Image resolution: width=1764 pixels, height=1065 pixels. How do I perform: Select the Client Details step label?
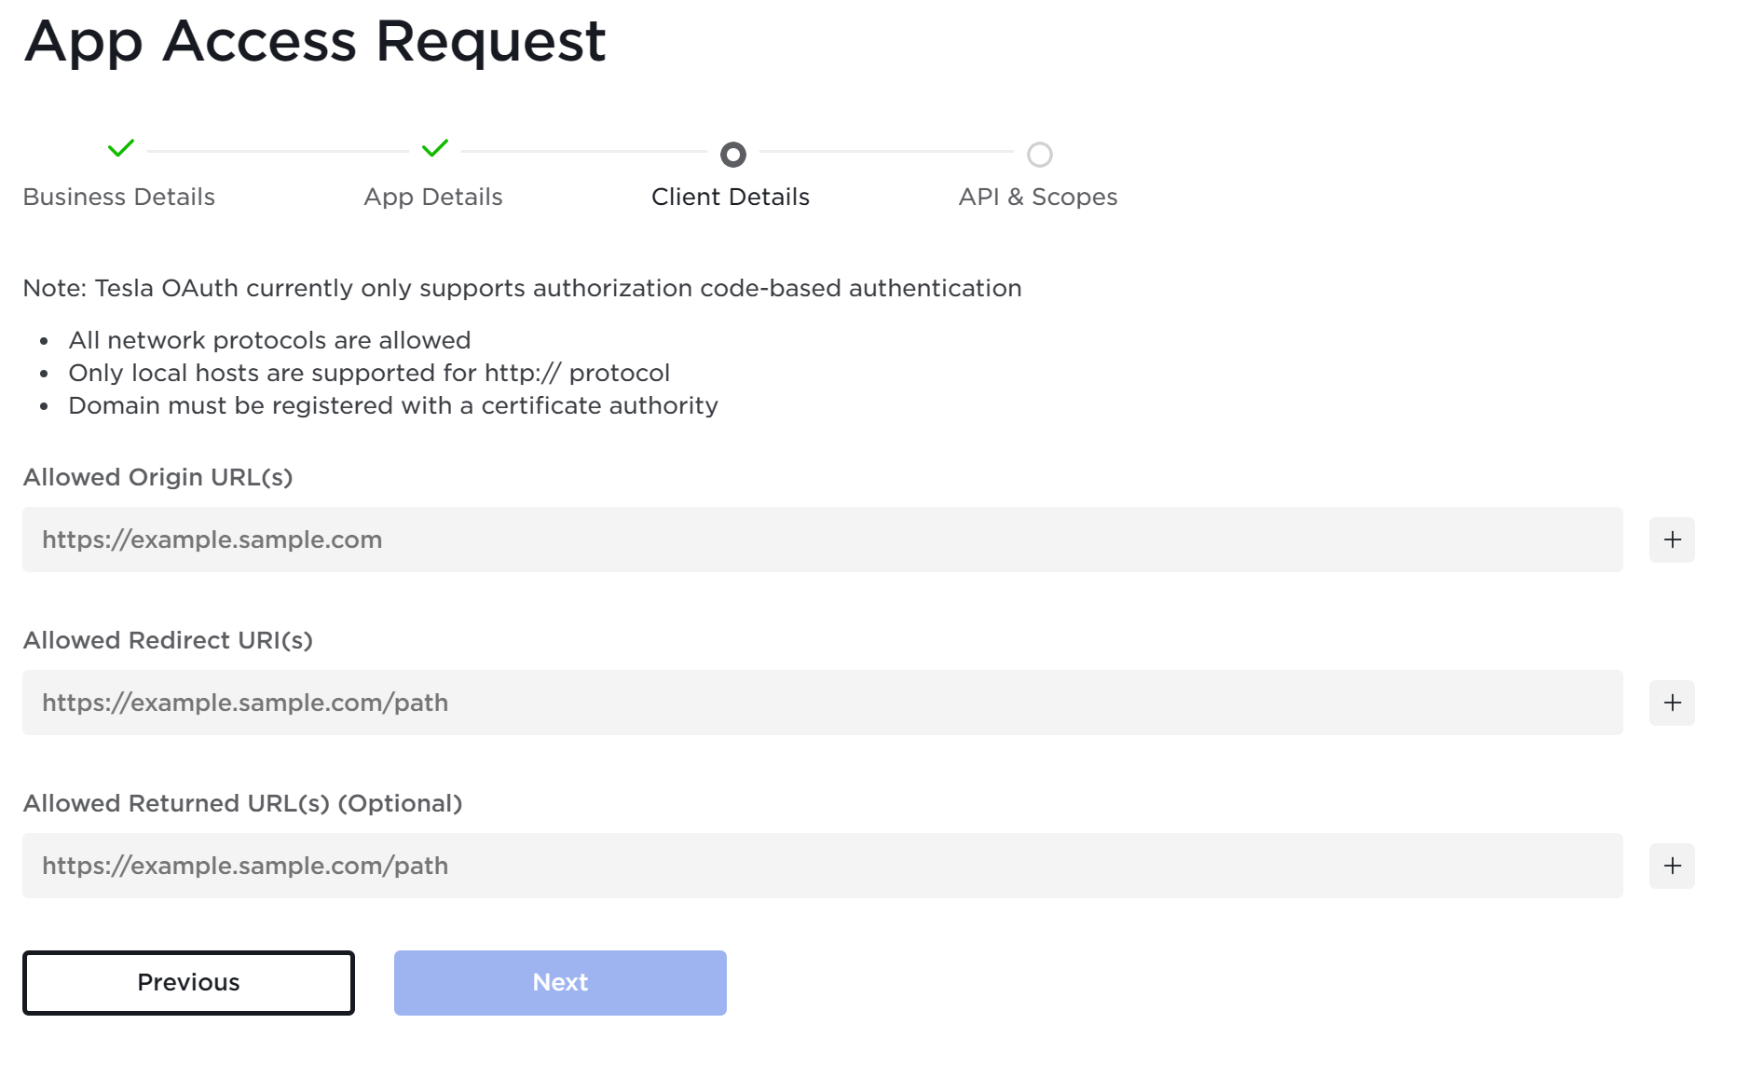(731, 197)
